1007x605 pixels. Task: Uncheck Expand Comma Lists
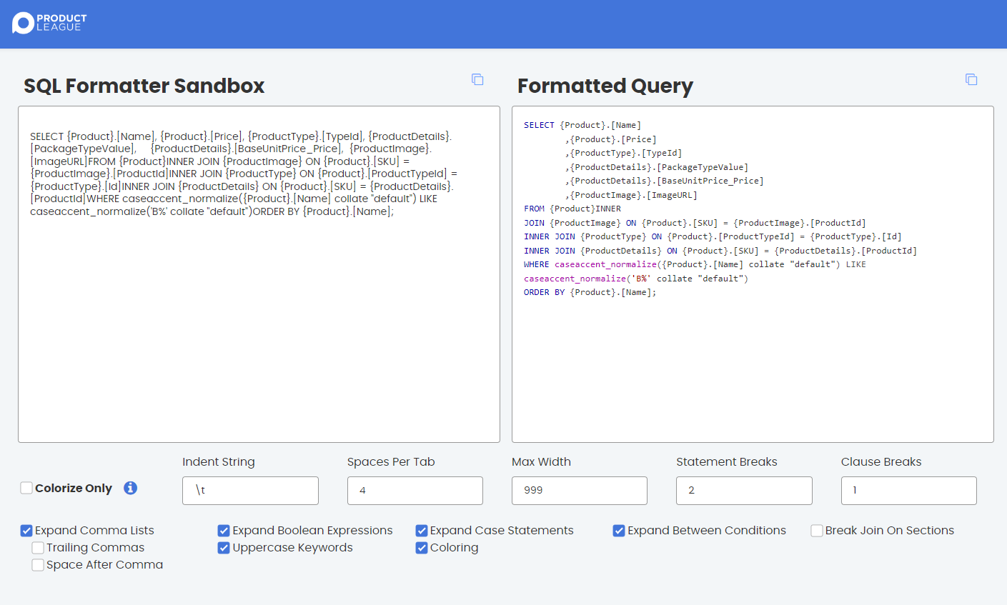(26, 531)
